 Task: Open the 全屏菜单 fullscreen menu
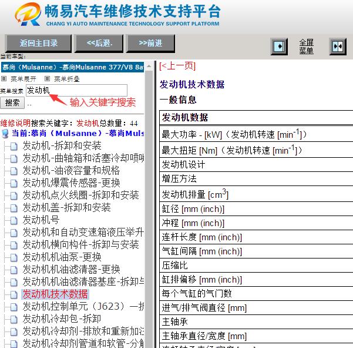[306, 47]
